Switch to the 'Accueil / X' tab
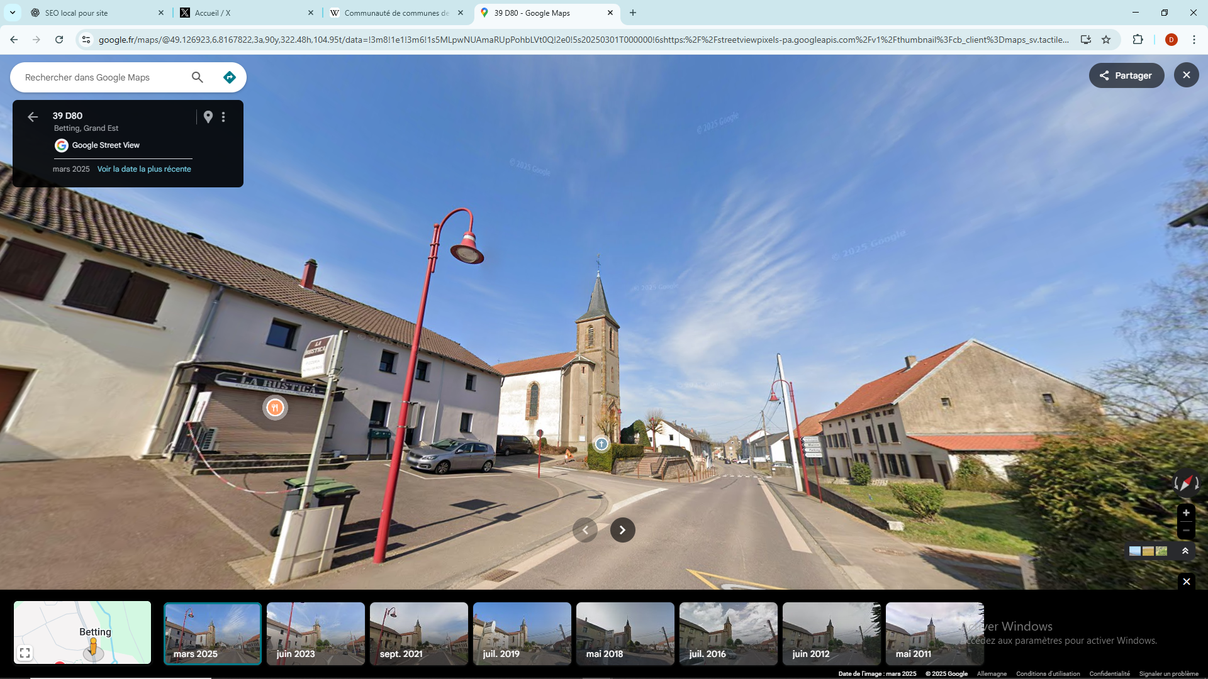The width and height of the screenshot is (1208, 679). click(x=247, y=13)
